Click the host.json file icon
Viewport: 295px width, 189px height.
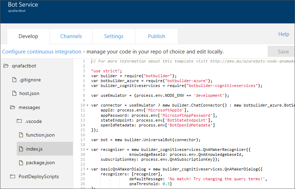click(x=14, y=93)
